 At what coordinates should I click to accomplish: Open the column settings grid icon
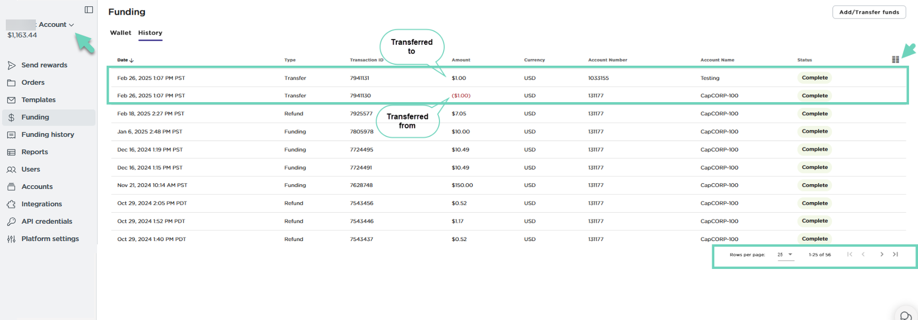tap(895, 59)
